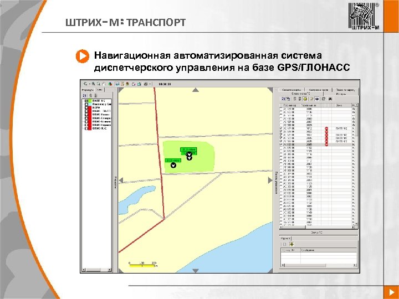Select the Журнал tab

coord(285,238)
